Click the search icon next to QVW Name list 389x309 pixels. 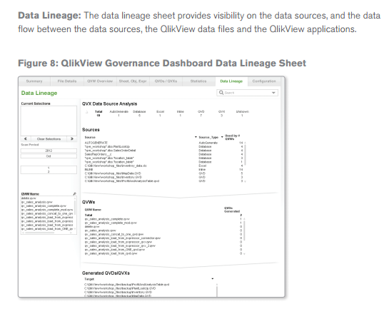pos(75,193)
